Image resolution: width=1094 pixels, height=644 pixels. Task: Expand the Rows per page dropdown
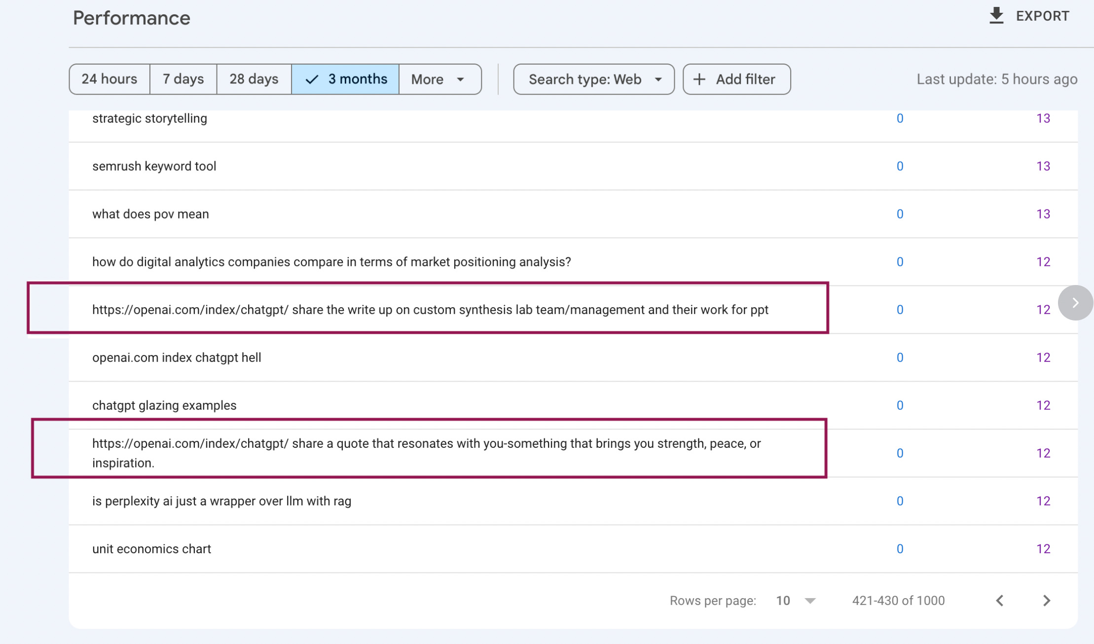[x=795, y=601]
